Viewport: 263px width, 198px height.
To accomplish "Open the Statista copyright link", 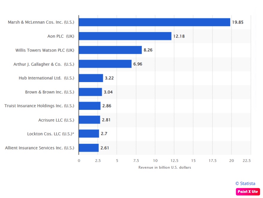I will (245, 183).
